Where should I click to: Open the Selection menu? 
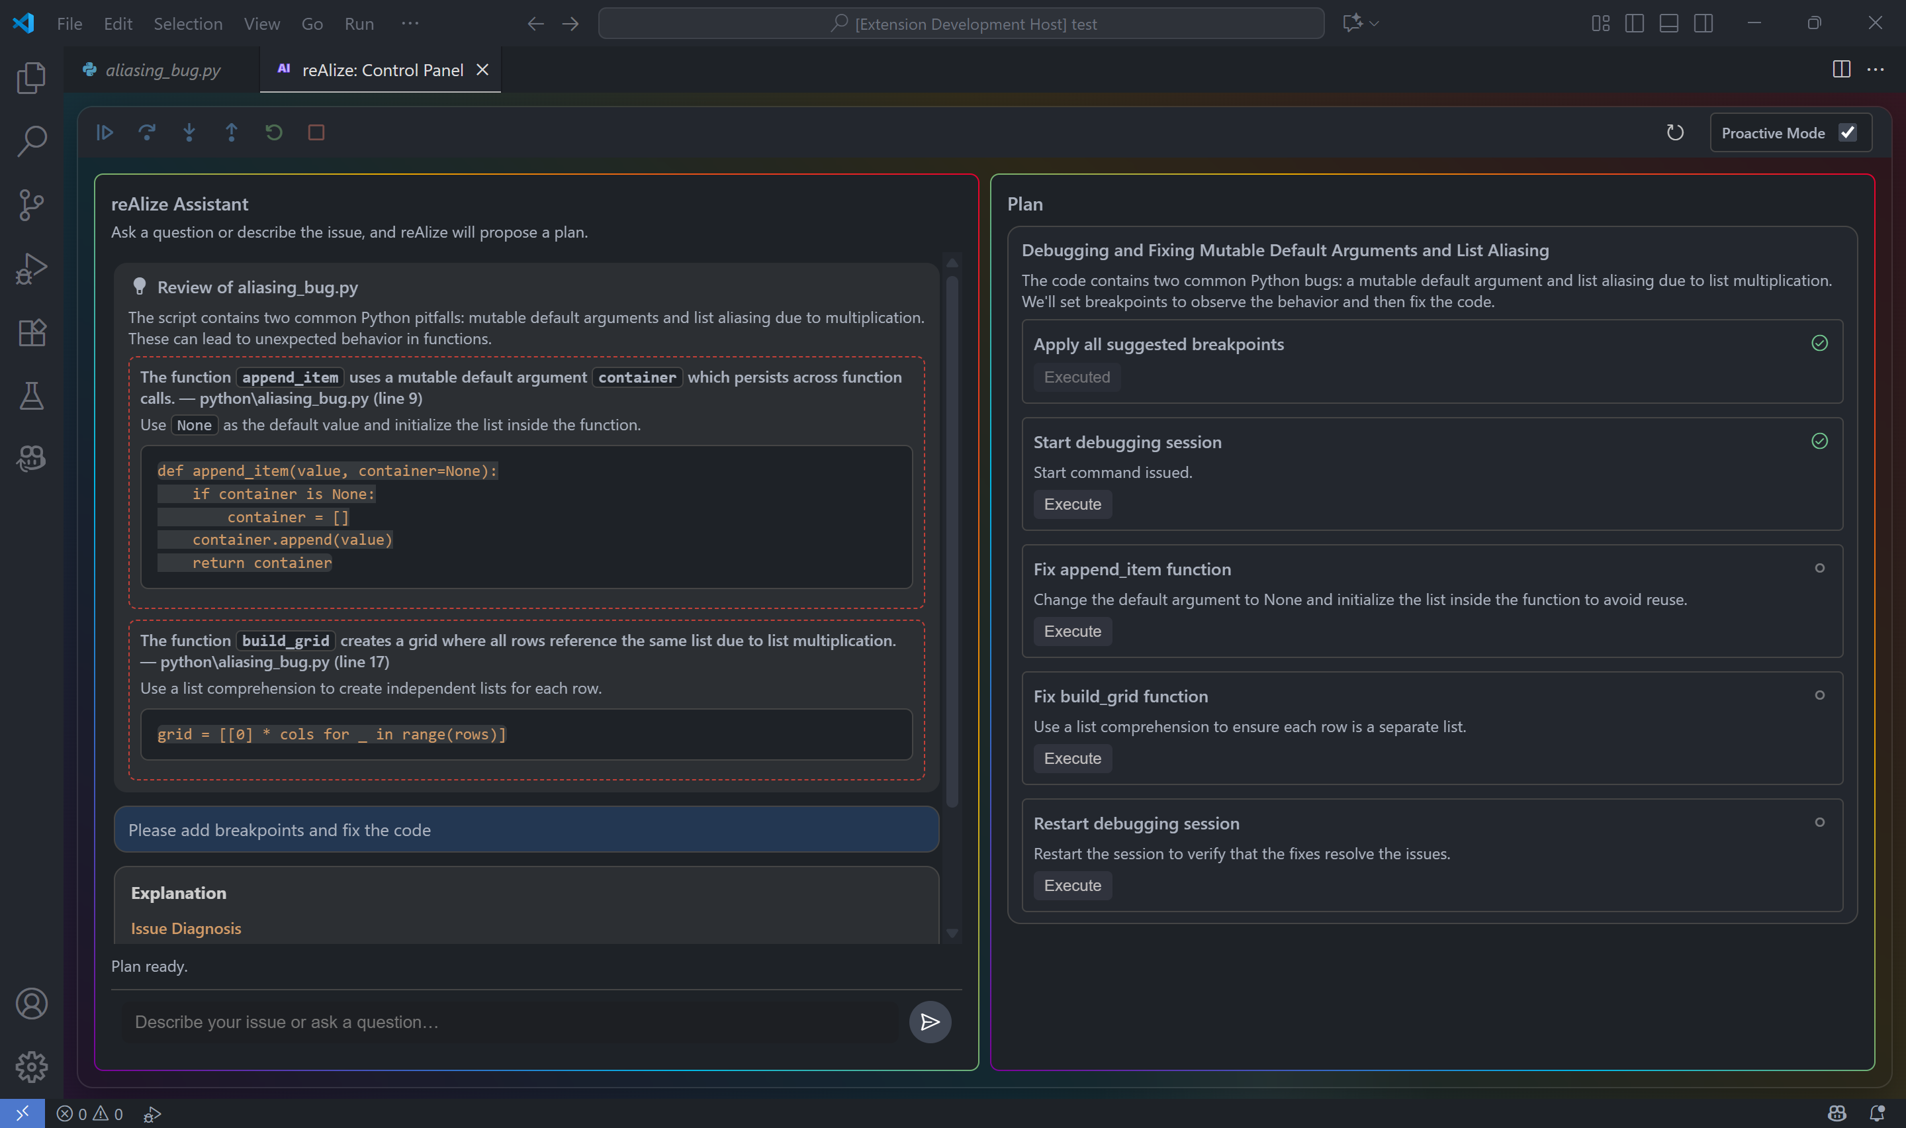[x=188, y=24]
